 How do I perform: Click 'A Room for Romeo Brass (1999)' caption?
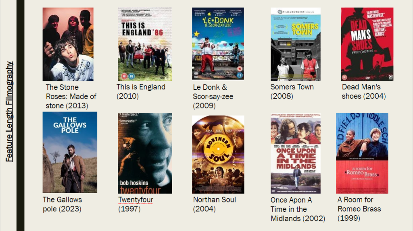click(x=359, y=209)
